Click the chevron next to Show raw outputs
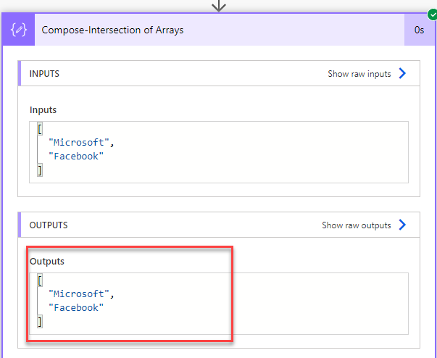 (402, 225)
